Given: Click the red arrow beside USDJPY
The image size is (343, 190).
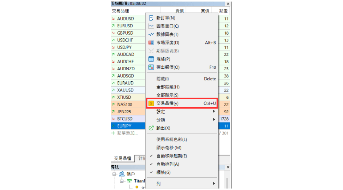Looking at the screenshot, I should tap(113, 47).
